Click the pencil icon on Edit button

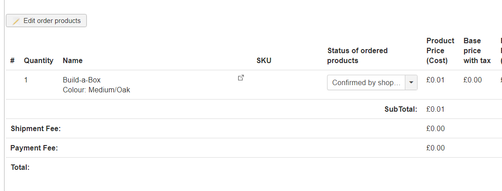tap(16, 21)
